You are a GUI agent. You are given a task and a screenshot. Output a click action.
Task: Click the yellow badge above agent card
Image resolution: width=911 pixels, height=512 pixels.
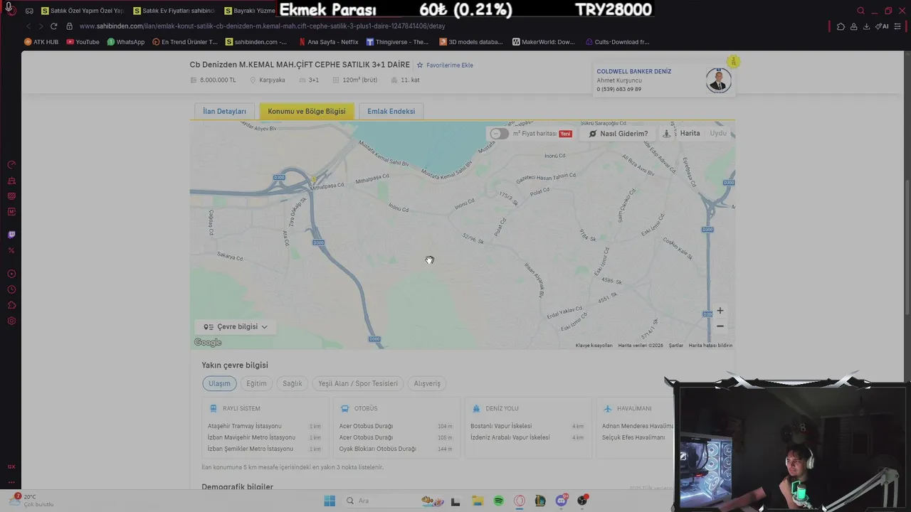coord(733,62)
